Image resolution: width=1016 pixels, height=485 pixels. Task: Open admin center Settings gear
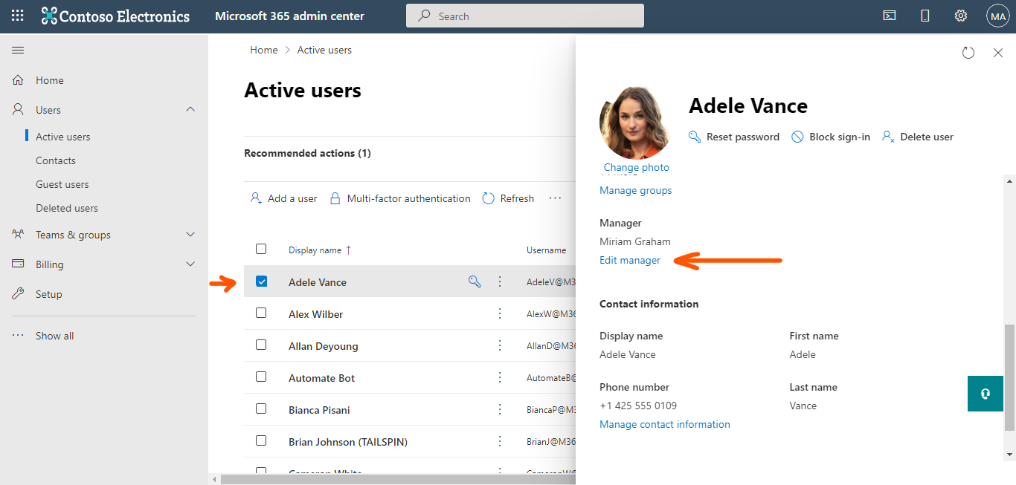[x=960, y=15]
